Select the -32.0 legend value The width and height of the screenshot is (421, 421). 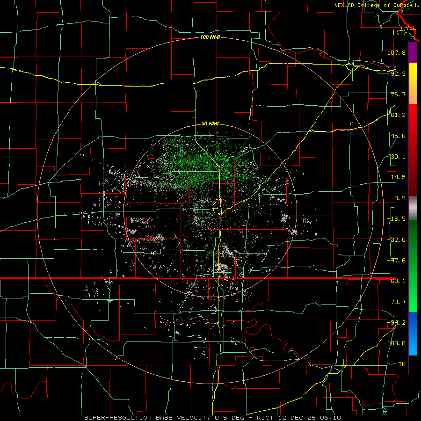tap(396, 240)
